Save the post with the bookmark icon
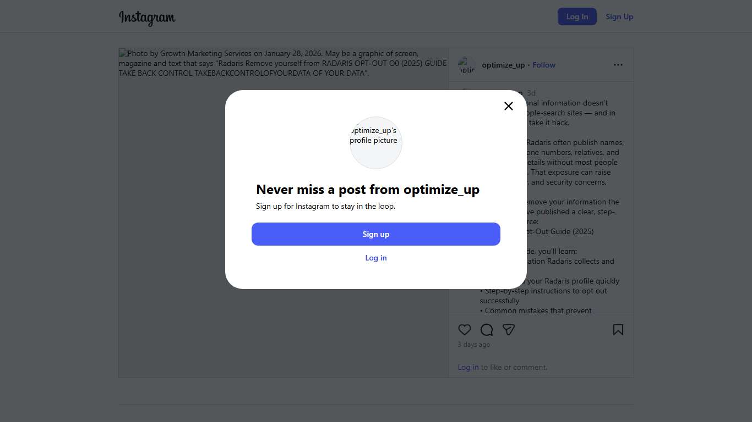Screen dimensions: 752x422 [x=618, y=330]
